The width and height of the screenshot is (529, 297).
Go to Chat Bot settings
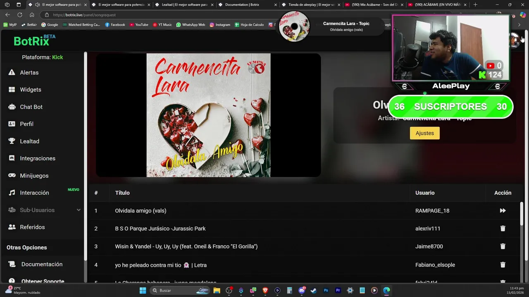point(31,107)
